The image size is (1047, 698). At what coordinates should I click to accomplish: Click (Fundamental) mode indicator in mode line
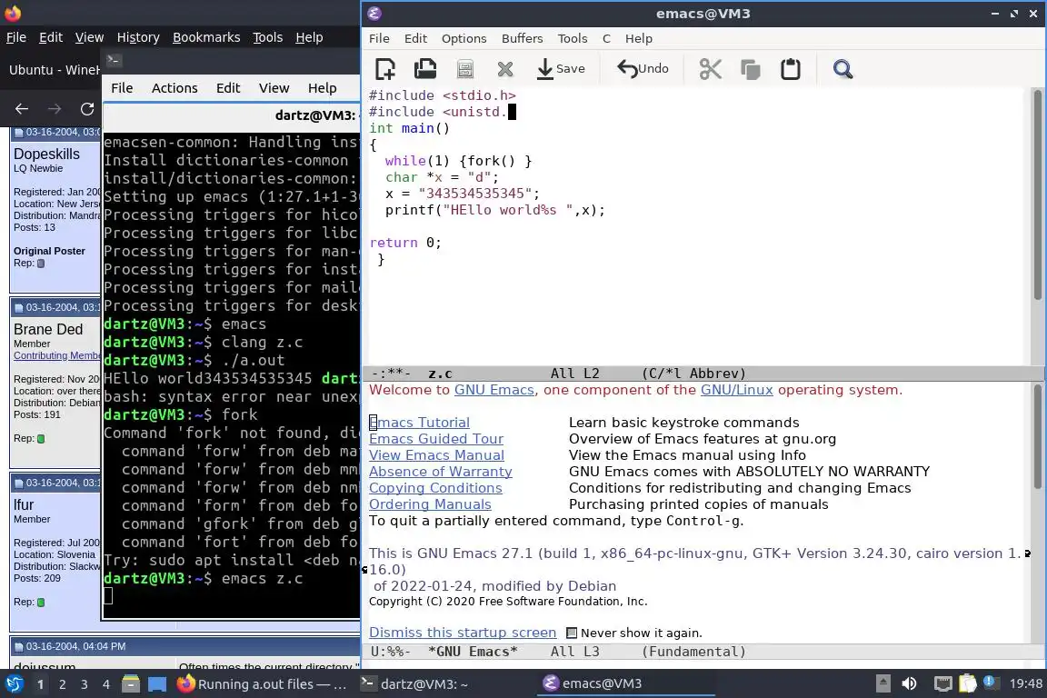tap(693, 652)
